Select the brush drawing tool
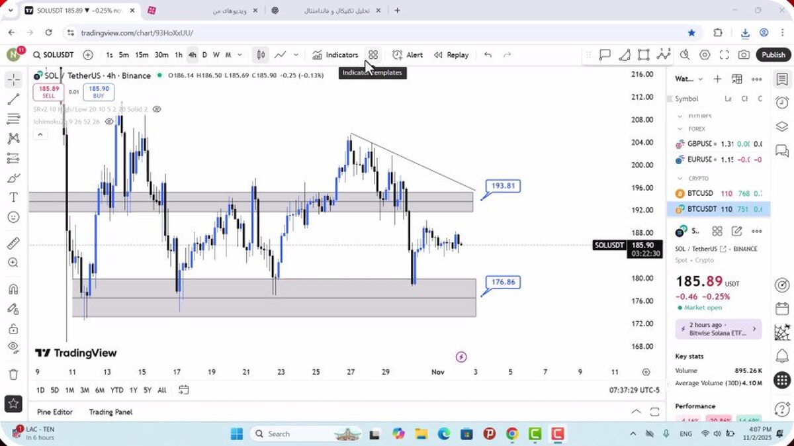Screen dimensions: 794x446 13,178
